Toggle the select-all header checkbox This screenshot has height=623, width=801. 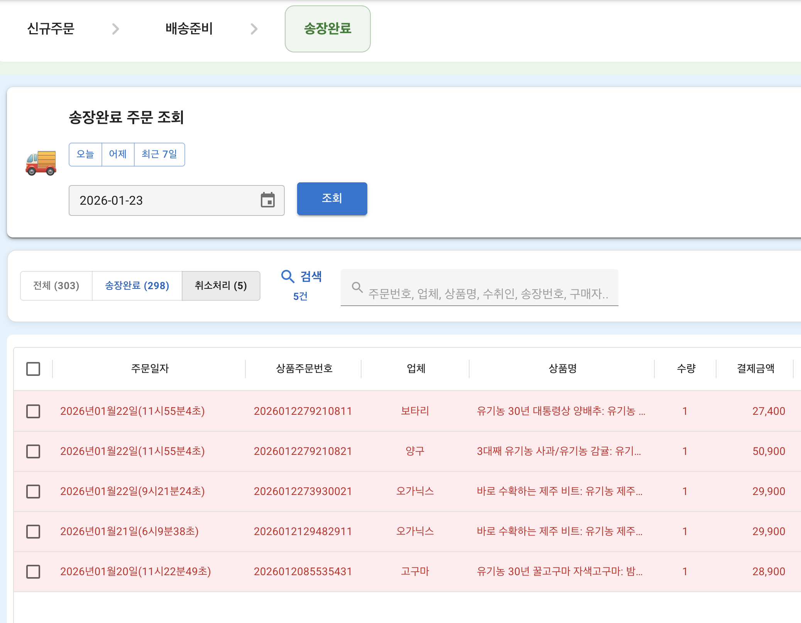click(x=33, y=369)
